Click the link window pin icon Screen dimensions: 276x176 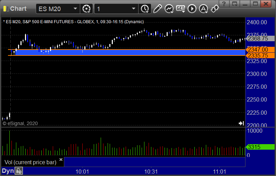(215, 9)
